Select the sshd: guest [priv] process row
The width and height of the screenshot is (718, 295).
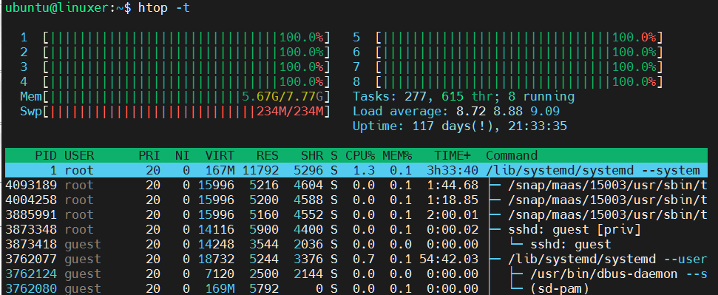[x=356, y=229]
